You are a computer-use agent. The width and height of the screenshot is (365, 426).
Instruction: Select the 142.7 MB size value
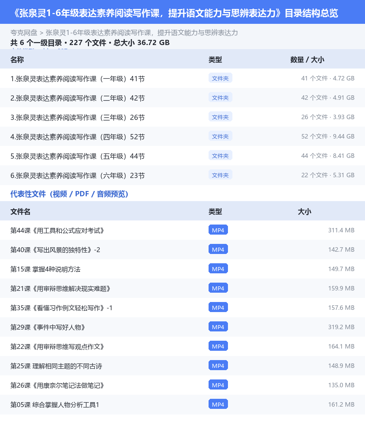[342, 249]
